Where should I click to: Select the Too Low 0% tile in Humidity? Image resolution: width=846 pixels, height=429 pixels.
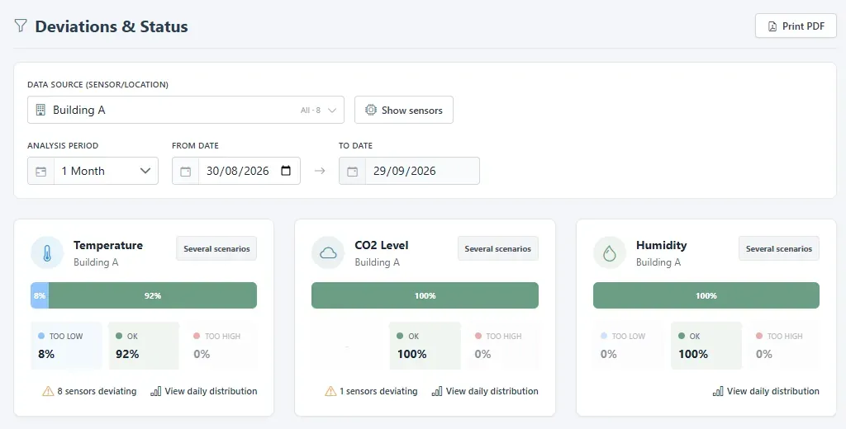pos(629,346)
